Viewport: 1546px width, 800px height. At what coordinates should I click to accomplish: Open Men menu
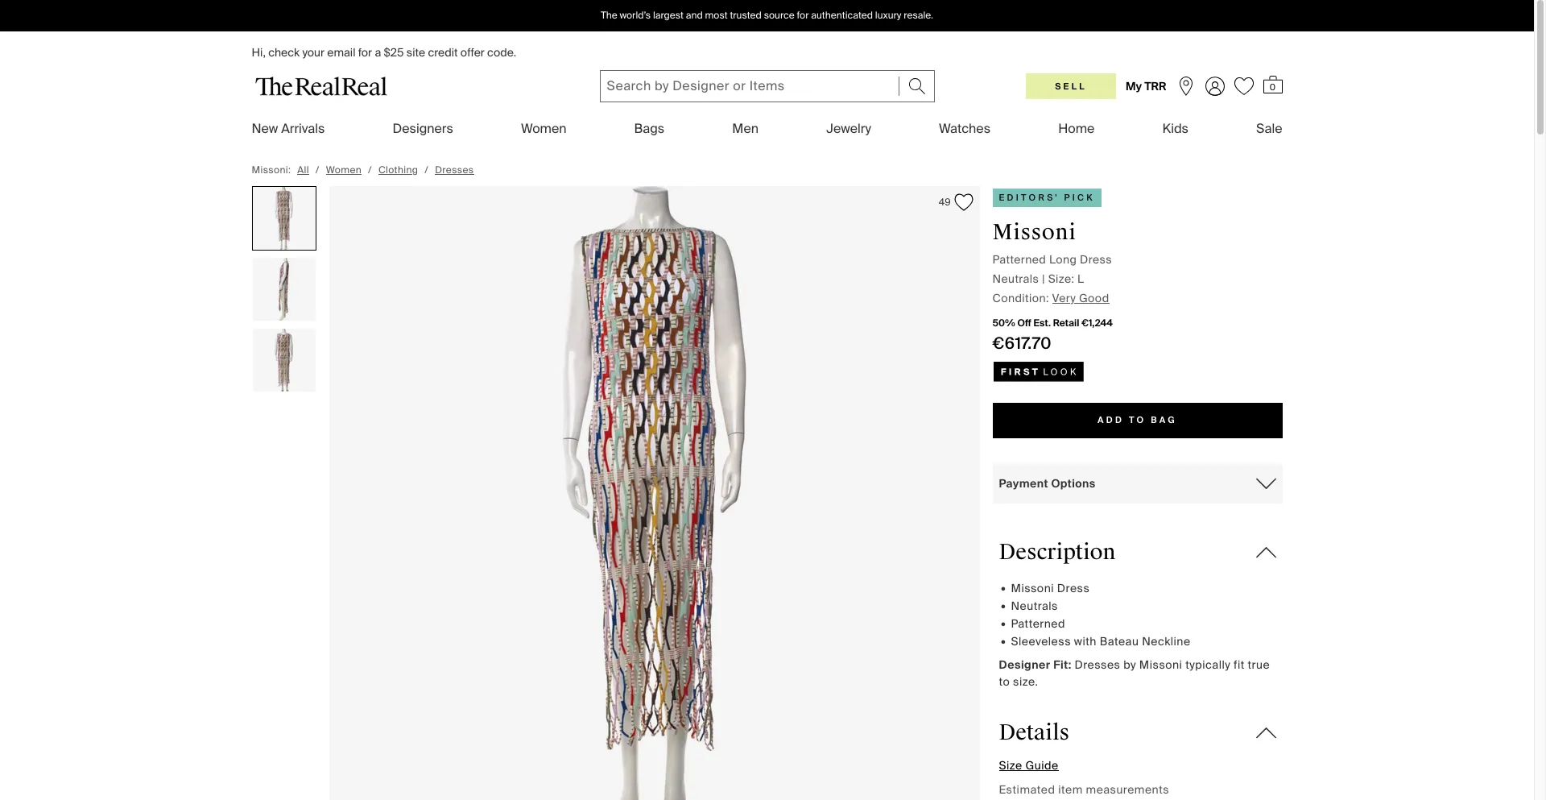(x=745, y=128)
